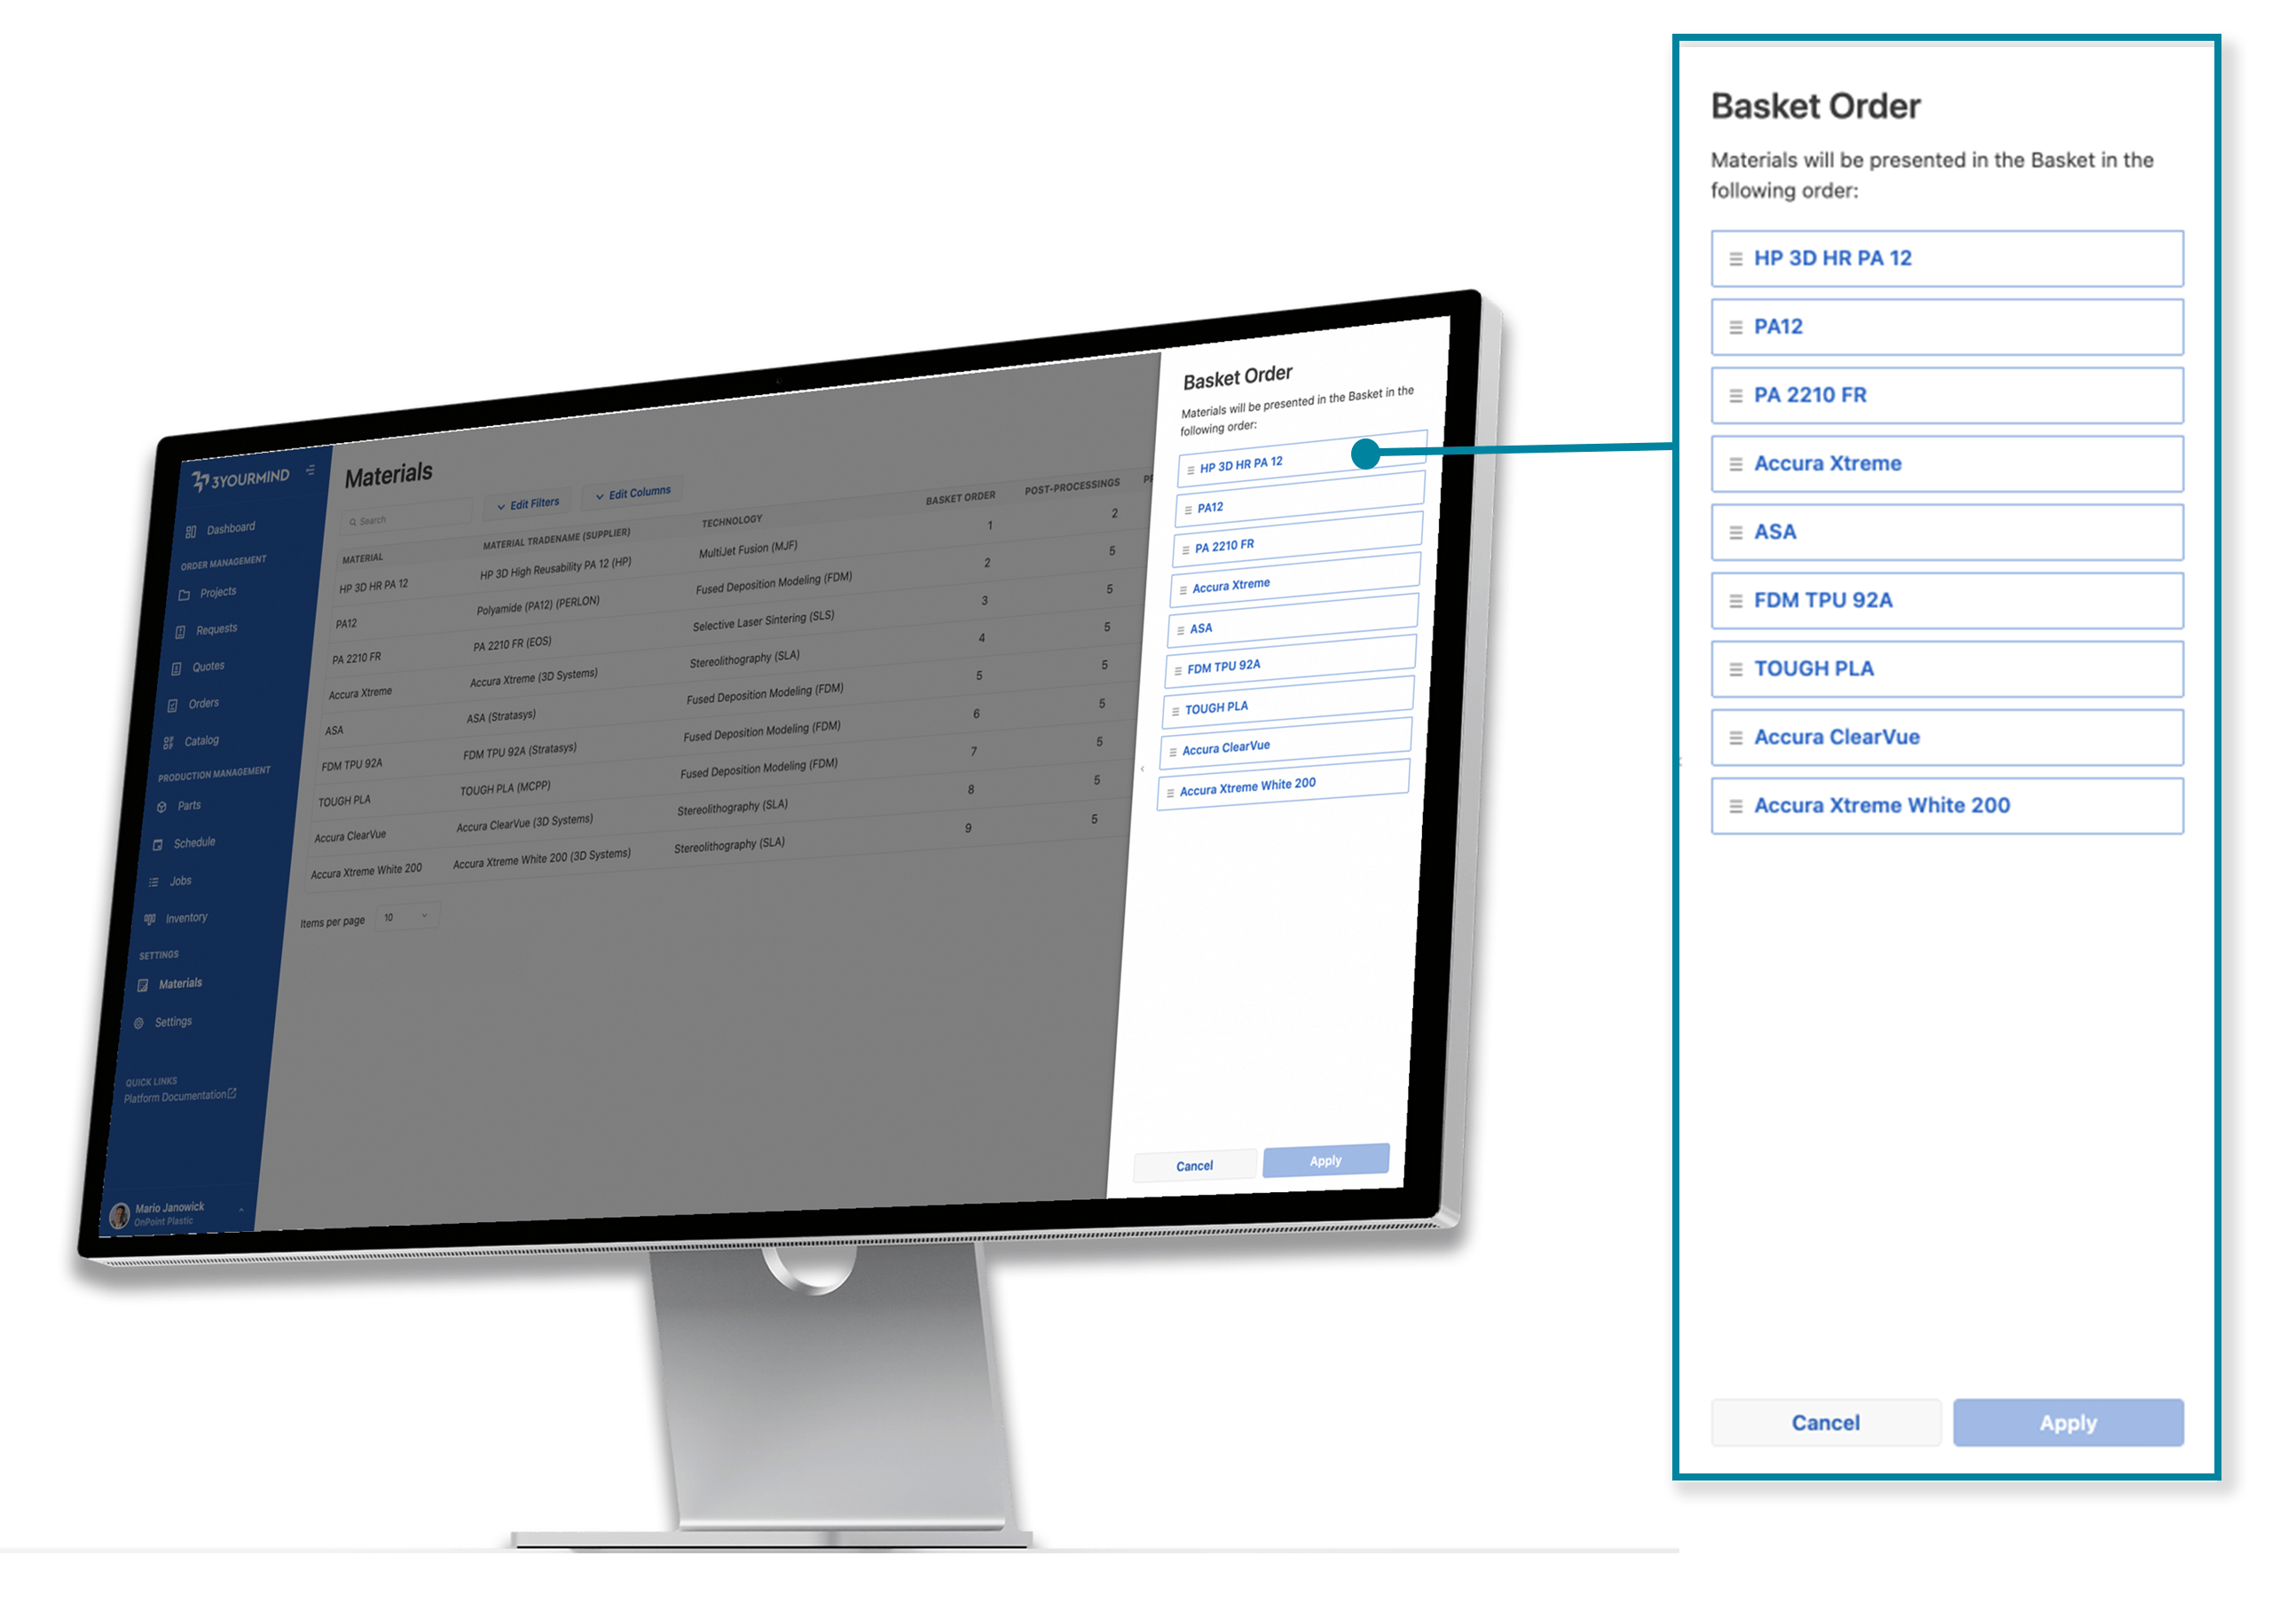Image resolution: width=2296 pixels, height=1619 pixels.
Task: Open the Edit Columns dropdown
Action: [633, 494]
